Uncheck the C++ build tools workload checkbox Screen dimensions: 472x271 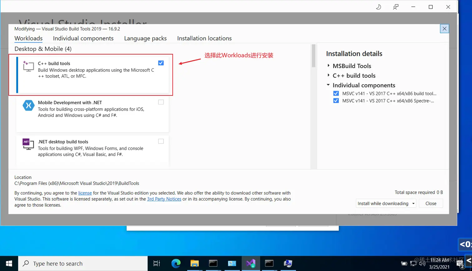(161, 63)
